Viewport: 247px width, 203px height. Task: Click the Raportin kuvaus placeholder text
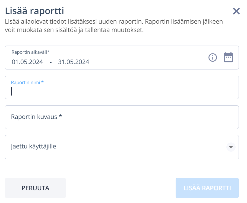click(37, 117)
